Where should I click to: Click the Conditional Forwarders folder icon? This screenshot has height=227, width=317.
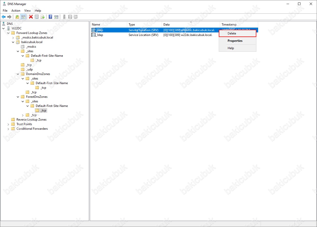13,129
